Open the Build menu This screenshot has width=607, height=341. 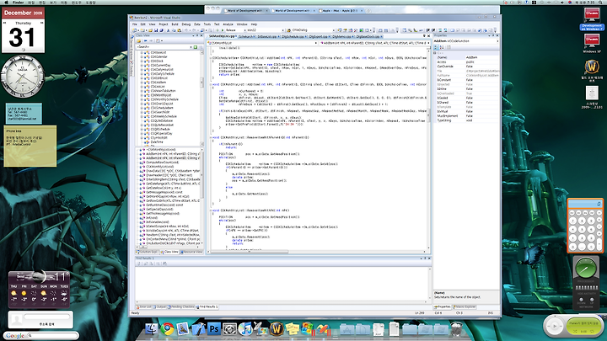point(175,24)
